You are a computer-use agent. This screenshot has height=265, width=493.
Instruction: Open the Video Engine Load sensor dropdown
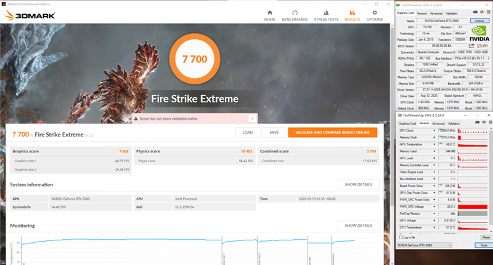point(434,172)
